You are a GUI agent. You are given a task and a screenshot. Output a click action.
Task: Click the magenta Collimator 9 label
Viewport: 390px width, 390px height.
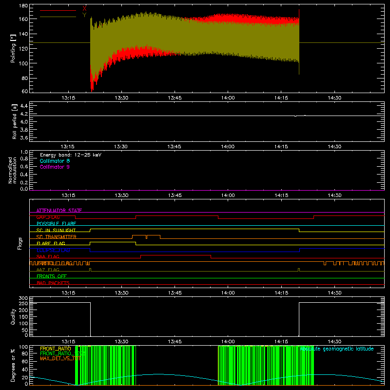(55, 167)
